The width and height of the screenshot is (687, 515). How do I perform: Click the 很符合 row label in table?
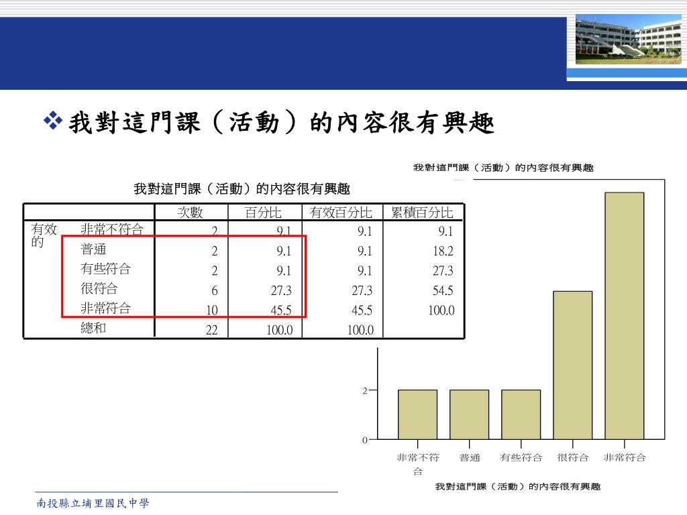99,288
